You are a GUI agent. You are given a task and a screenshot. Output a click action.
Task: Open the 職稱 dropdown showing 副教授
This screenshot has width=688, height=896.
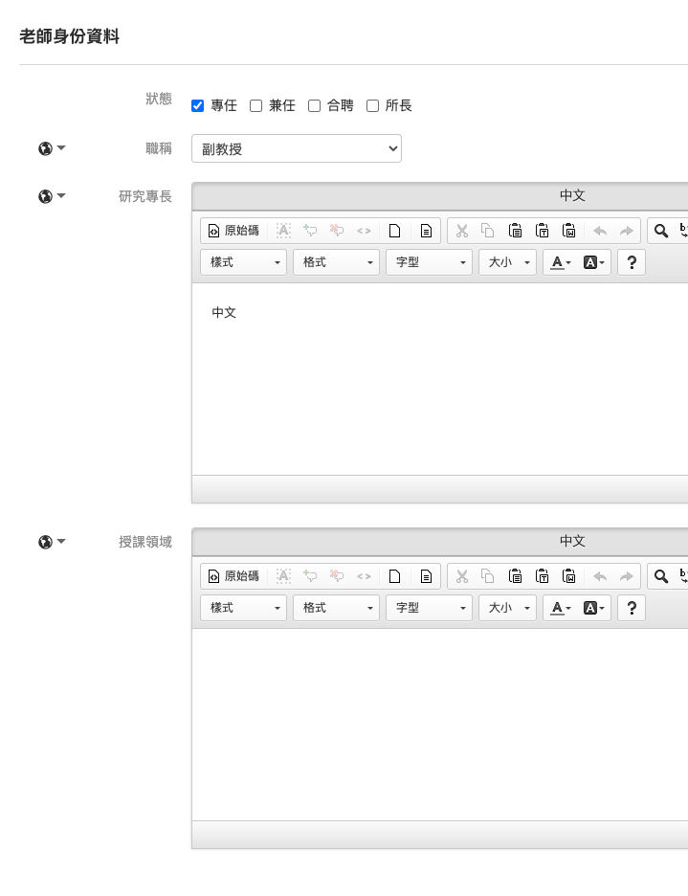pyautogui.click(x=297, y=148)
